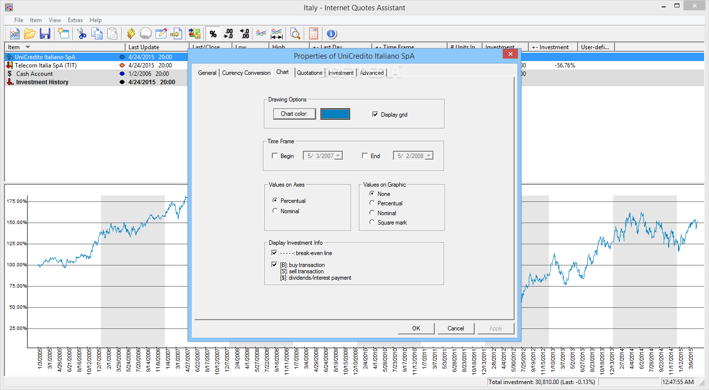This screenshot has width=709, height=390.
Task: Open the Help menu
Action: pyautogui.click(x=96, y=20)
